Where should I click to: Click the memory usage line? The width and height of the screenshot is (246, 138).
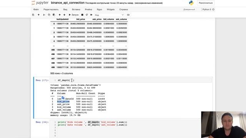65,115
